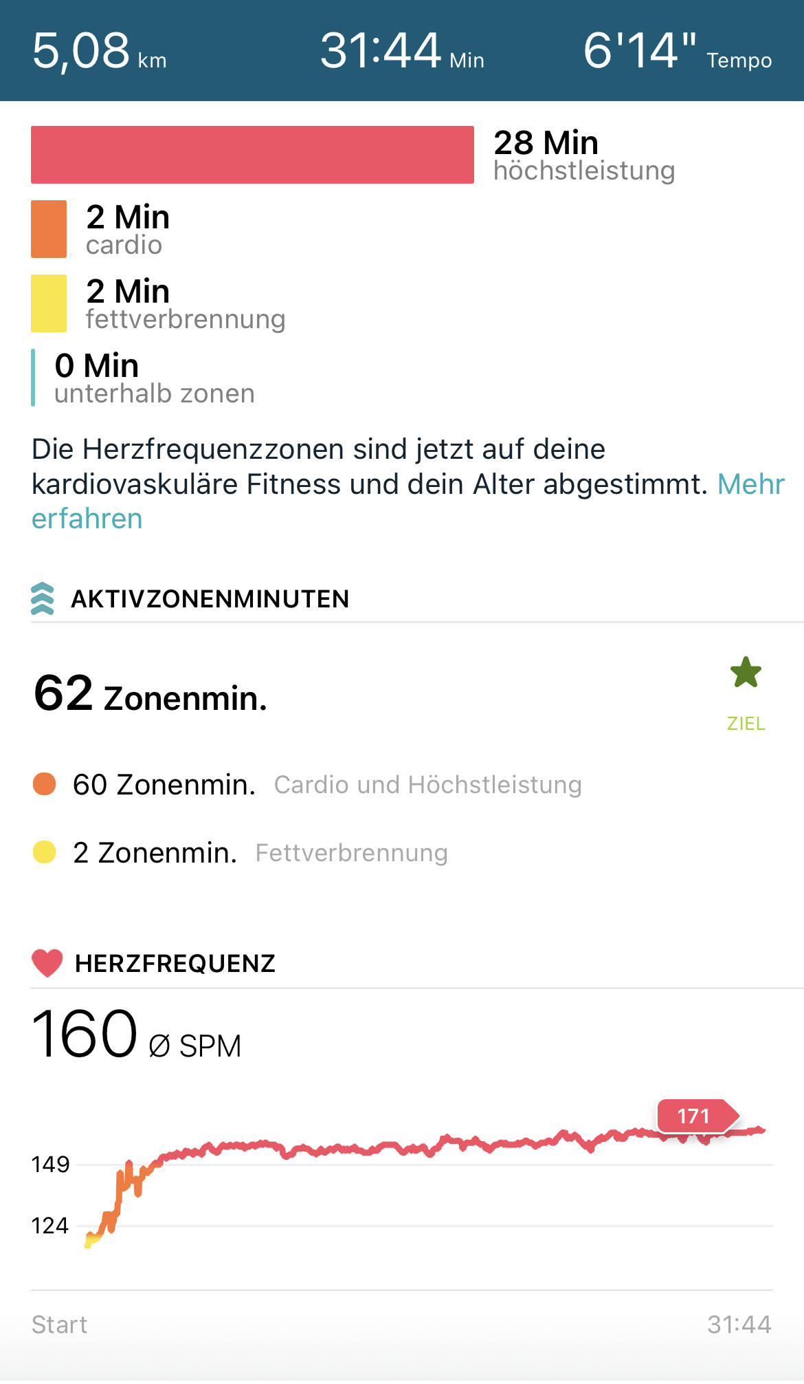Viewport: 804px width, 1384px height.
Task: Tap the red Höchstleistung zone bar
Action: 252,155
